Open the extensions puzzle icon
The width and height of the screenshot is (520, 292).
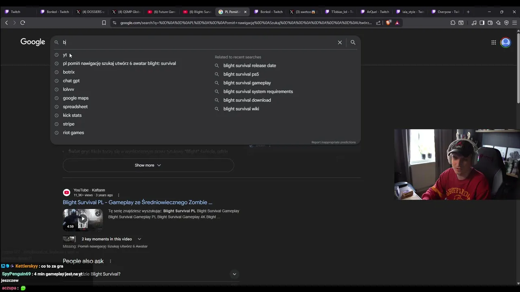click(x=453, y=23)
